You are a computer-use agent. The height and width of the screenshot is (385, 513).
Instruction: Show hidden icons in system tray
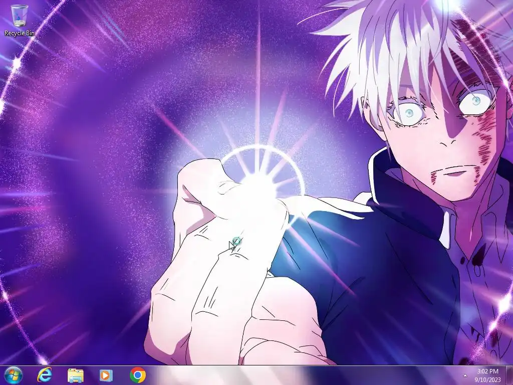[465, 375]
